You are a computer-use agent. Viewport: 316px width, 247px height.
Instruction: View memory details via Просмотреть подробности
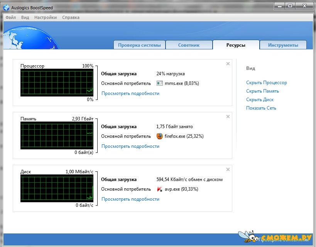pos(130,146)
